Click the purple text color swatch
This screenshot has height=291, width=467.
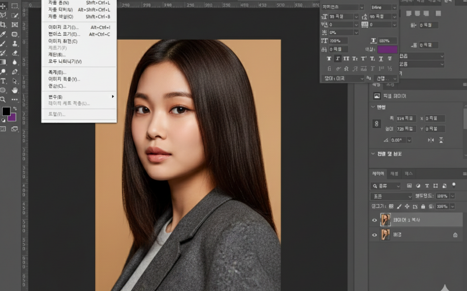387,49
